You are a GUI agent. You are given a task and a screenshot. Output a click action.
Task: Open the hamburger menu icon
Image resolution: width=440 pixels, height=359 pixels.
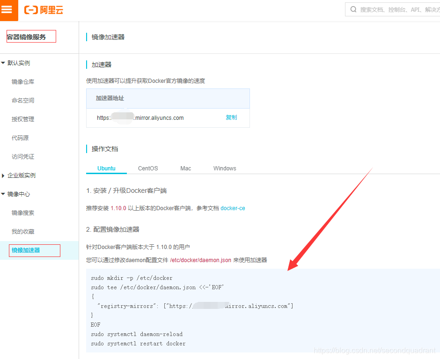point(7,10)
